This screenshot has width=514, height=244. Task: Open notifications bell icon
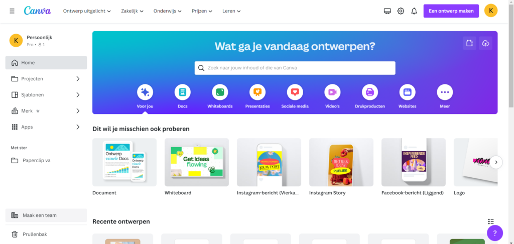(x=414, y=11)
